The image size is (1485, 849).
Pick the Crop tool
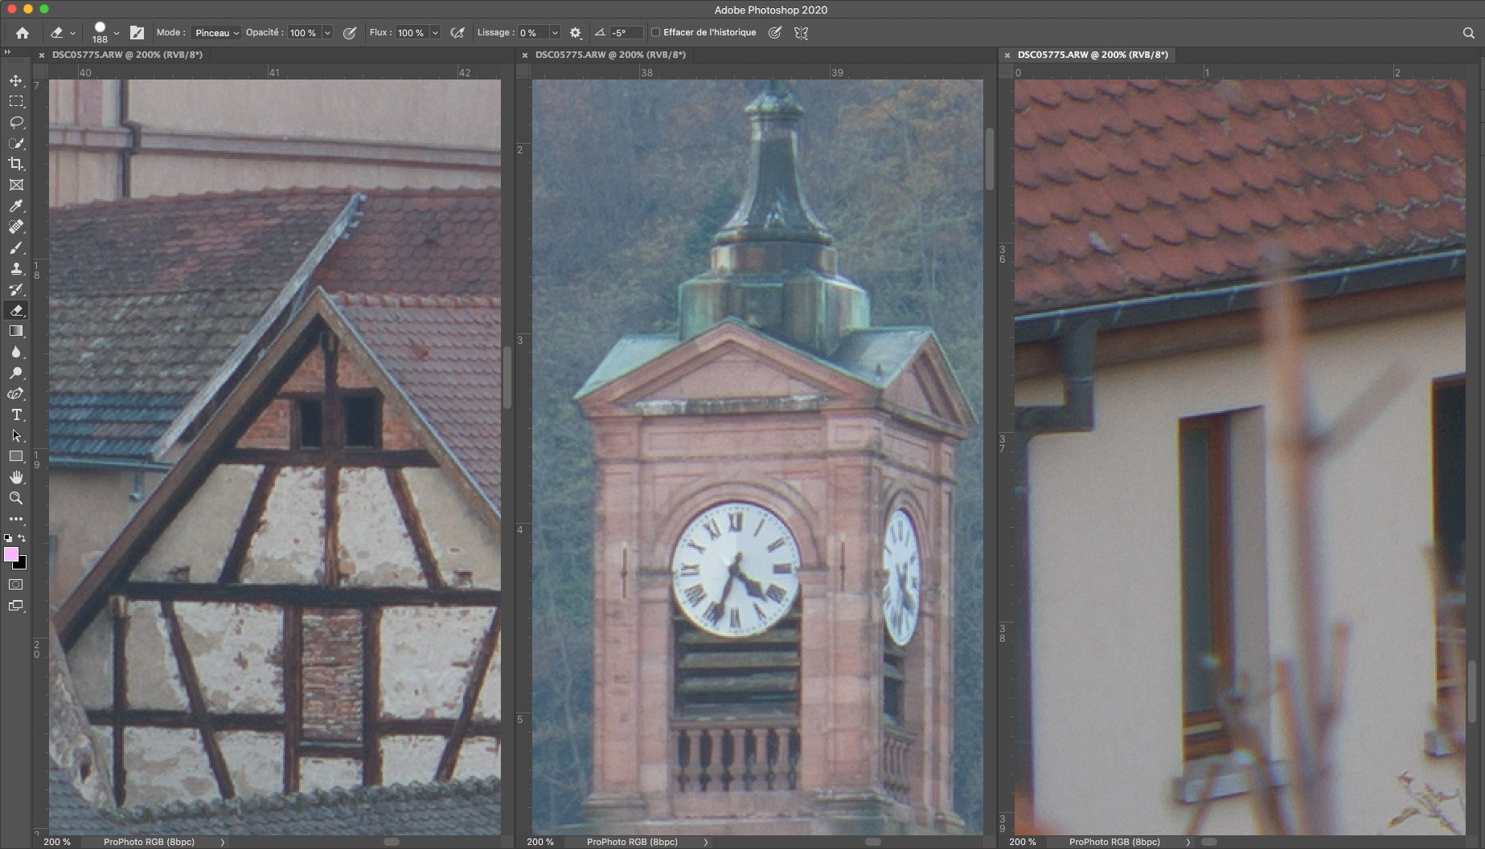16,164
